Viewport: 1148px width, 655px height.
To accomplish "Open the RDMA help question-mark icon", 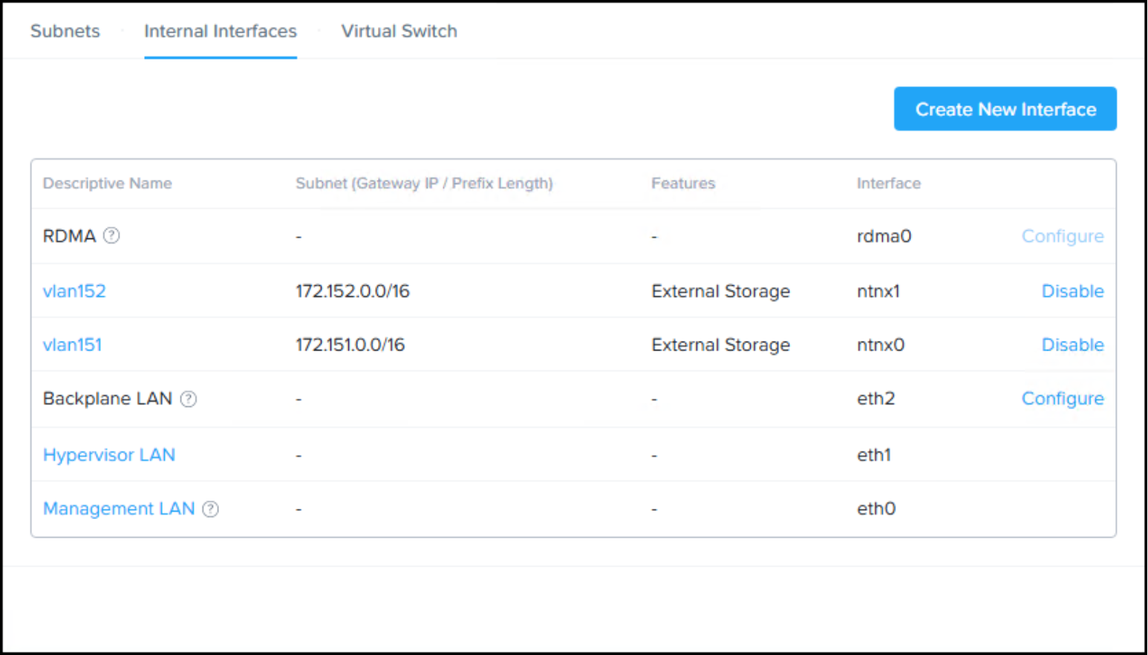I will point(111,235).
